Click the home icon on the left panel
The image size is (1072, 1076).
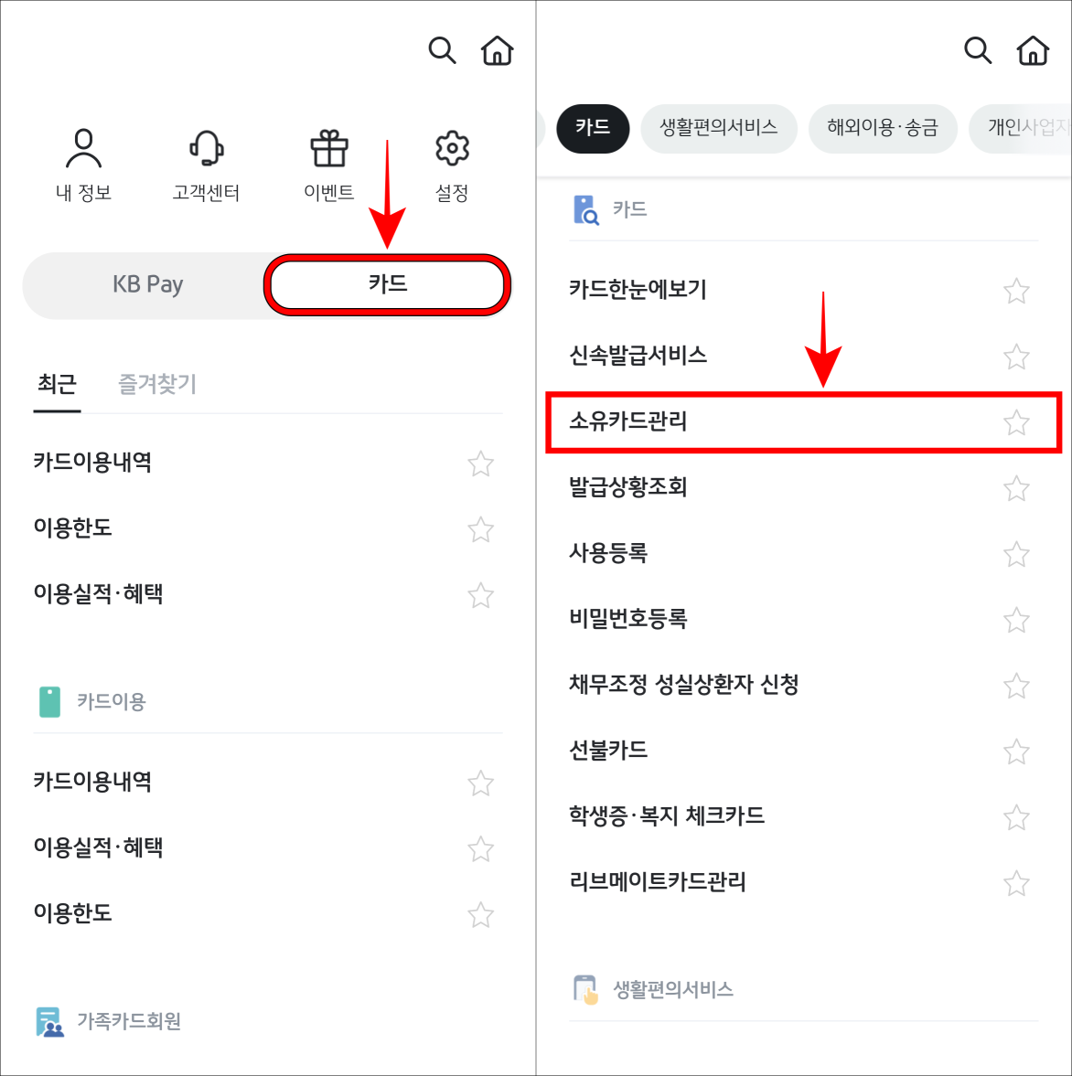[x=497, y=51]
